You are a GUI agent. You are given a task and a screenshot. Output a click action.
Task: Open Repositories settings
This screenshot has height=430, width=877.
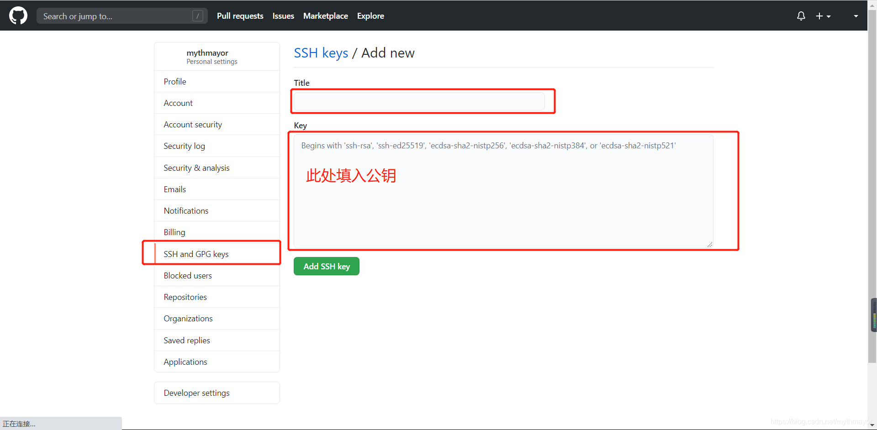[217, 297]
